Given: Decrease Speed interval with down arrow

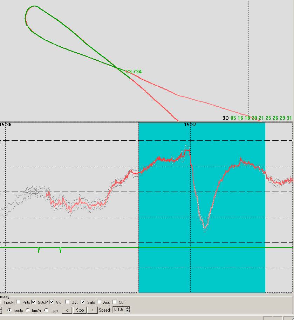Looking at the screenshot, I should (x=128, y=311).
